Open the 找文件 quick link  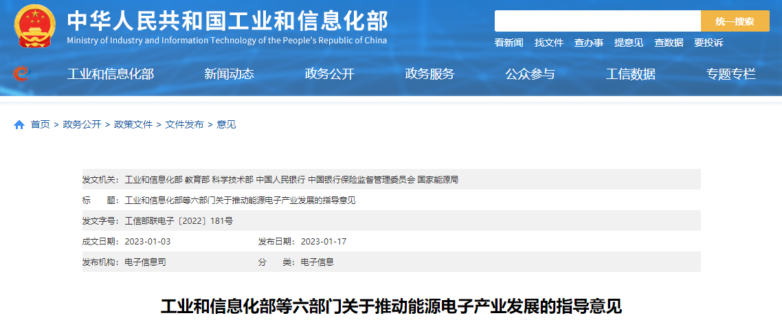548,43
